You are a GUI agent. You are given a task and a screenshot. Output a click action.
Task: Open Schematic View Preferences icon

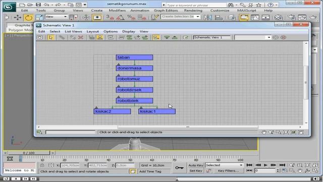(185, 37)
